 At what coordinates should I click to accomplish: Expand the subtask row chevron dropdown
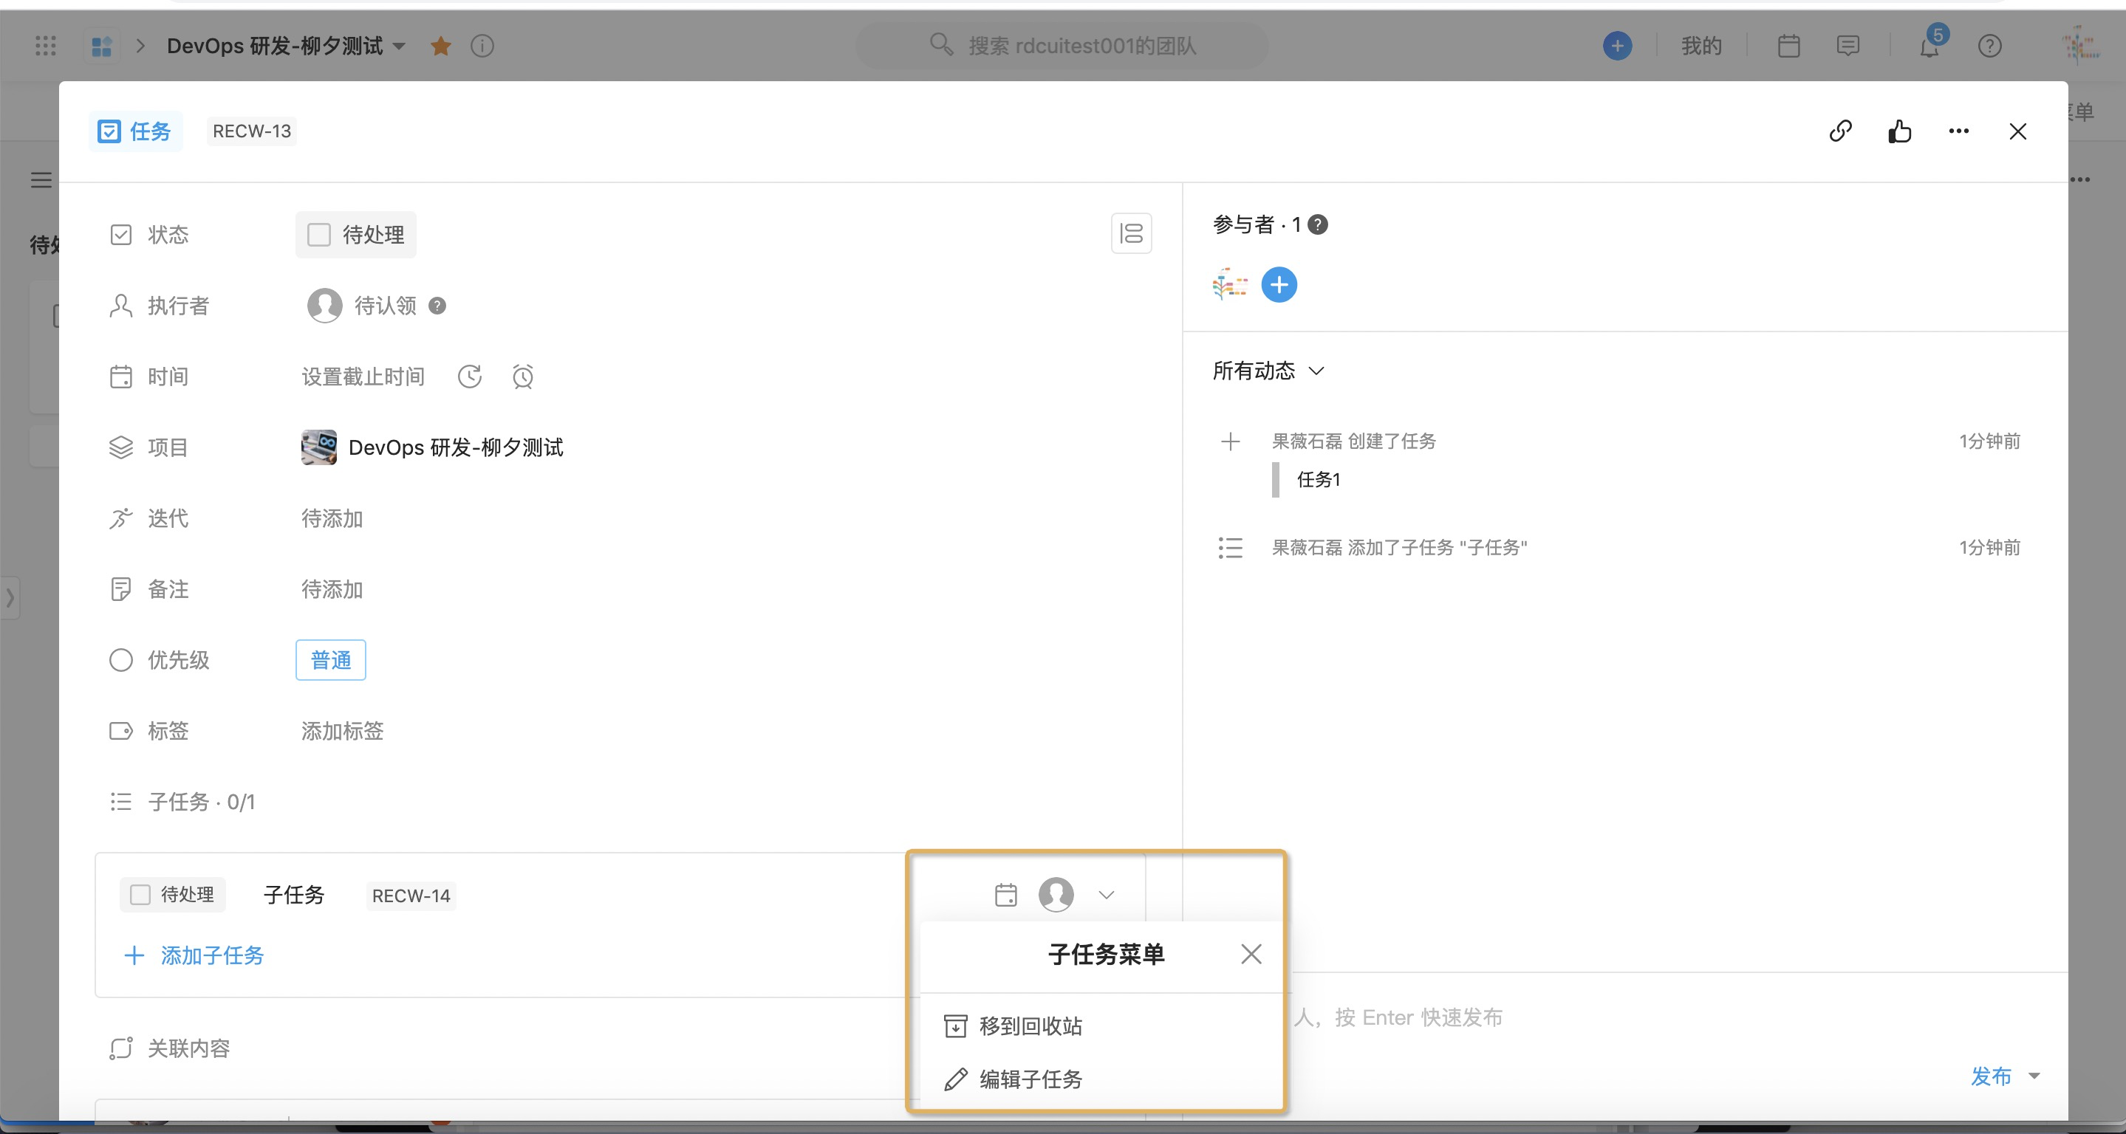1107,895
